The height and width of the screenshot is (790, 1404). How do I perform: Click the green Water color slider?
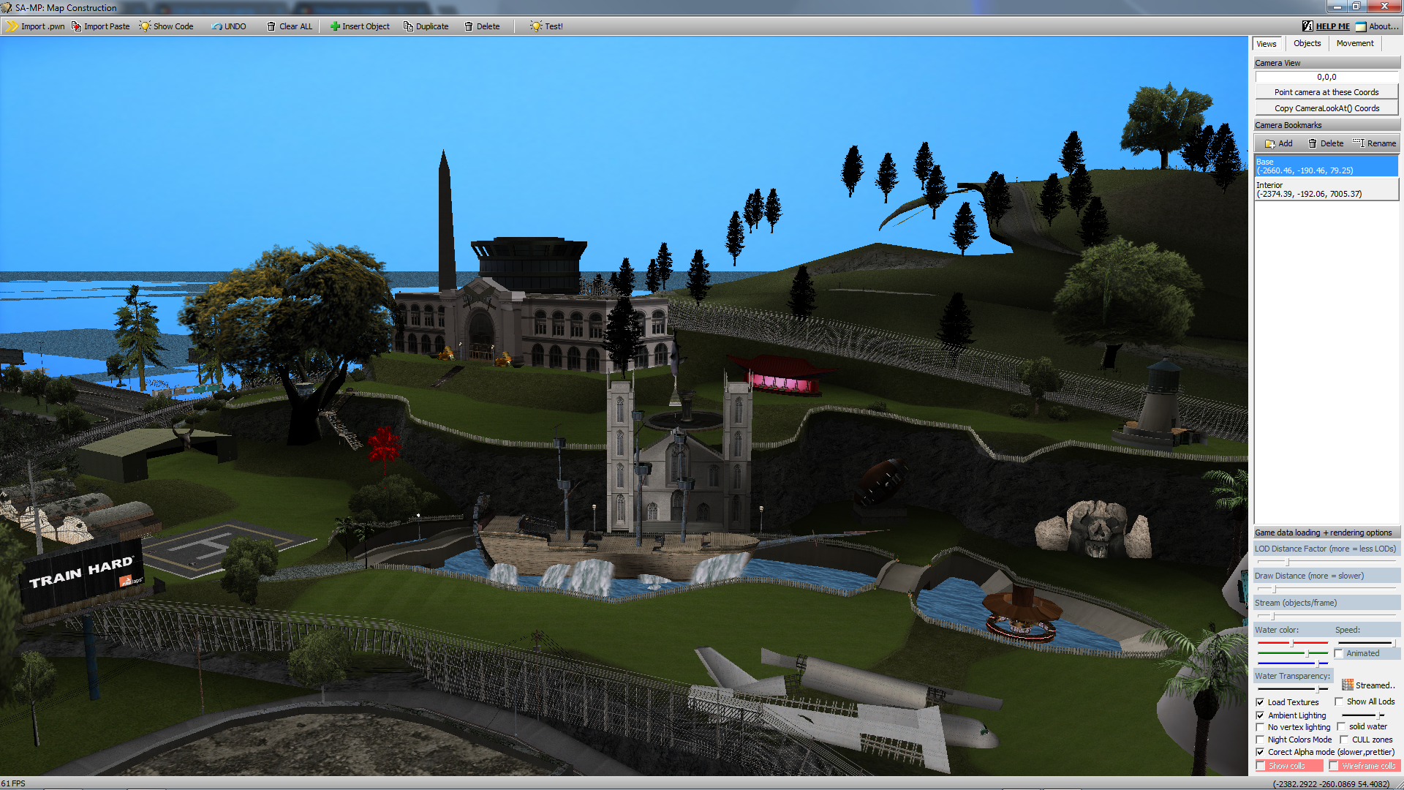(x=1292, y=652)
